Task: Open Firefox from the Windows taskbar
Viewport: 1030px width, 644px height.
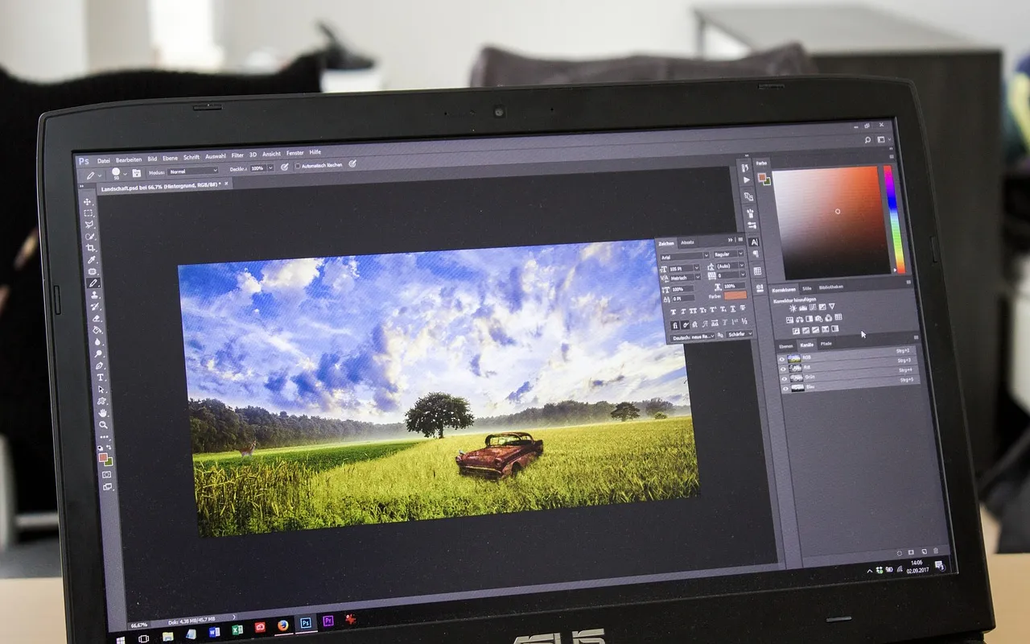Action: coord(283,625)
